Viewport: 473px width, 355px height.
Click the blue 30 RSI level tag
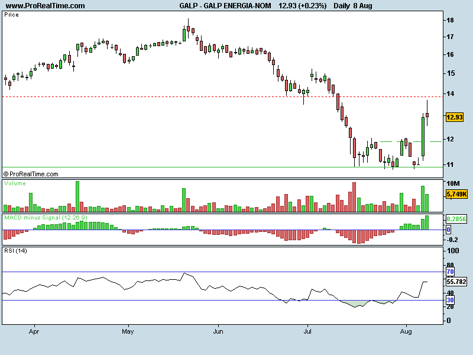[450, 300]
